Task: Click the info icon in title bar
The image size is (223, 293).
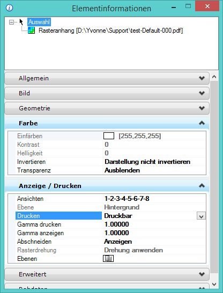Action: 9,8
